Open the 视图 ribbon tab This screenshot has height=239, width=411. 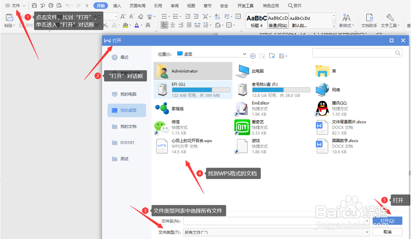191,6
